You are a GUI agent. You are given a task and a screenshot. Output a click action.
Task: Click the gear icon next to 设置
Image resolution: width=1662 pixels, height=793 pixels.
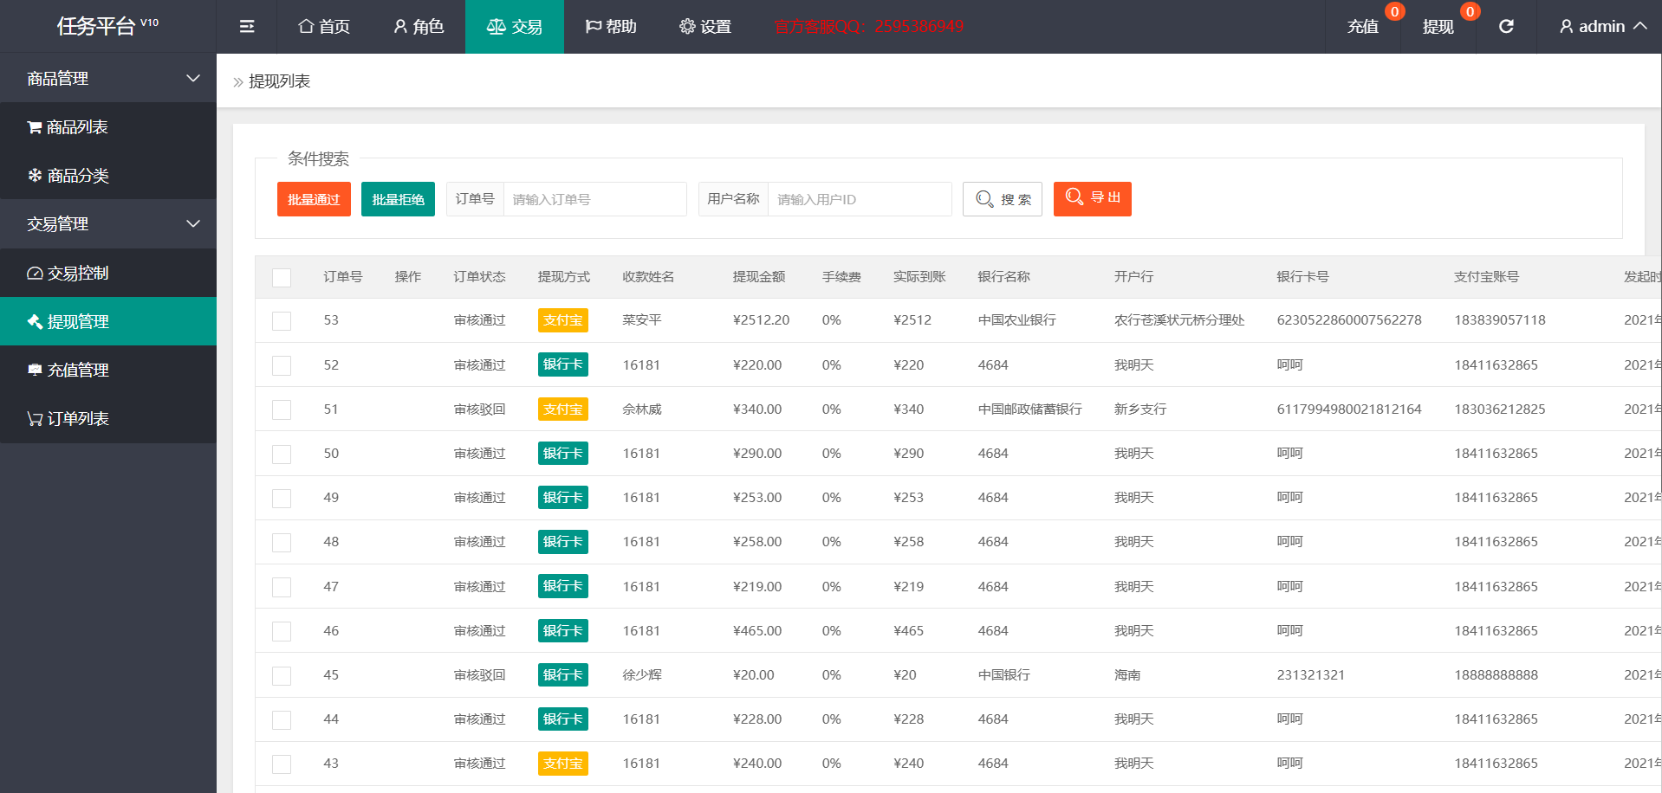point(687,27)
